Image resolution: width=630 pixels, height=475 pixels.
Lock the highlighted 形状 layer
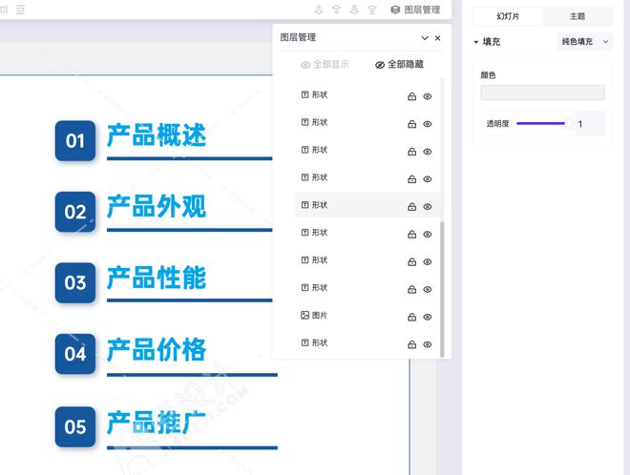pyautogui.click(x=412, y=206)
